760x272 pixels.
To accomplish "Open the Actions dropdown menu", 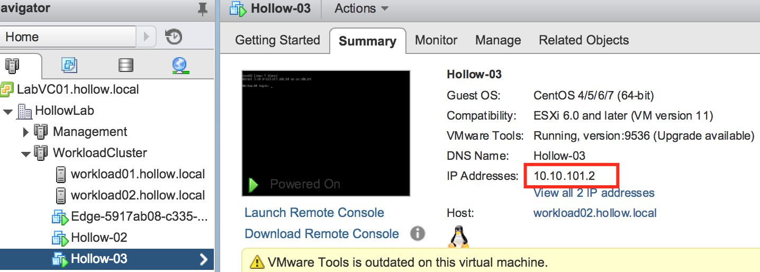I will tap(361, 8).
